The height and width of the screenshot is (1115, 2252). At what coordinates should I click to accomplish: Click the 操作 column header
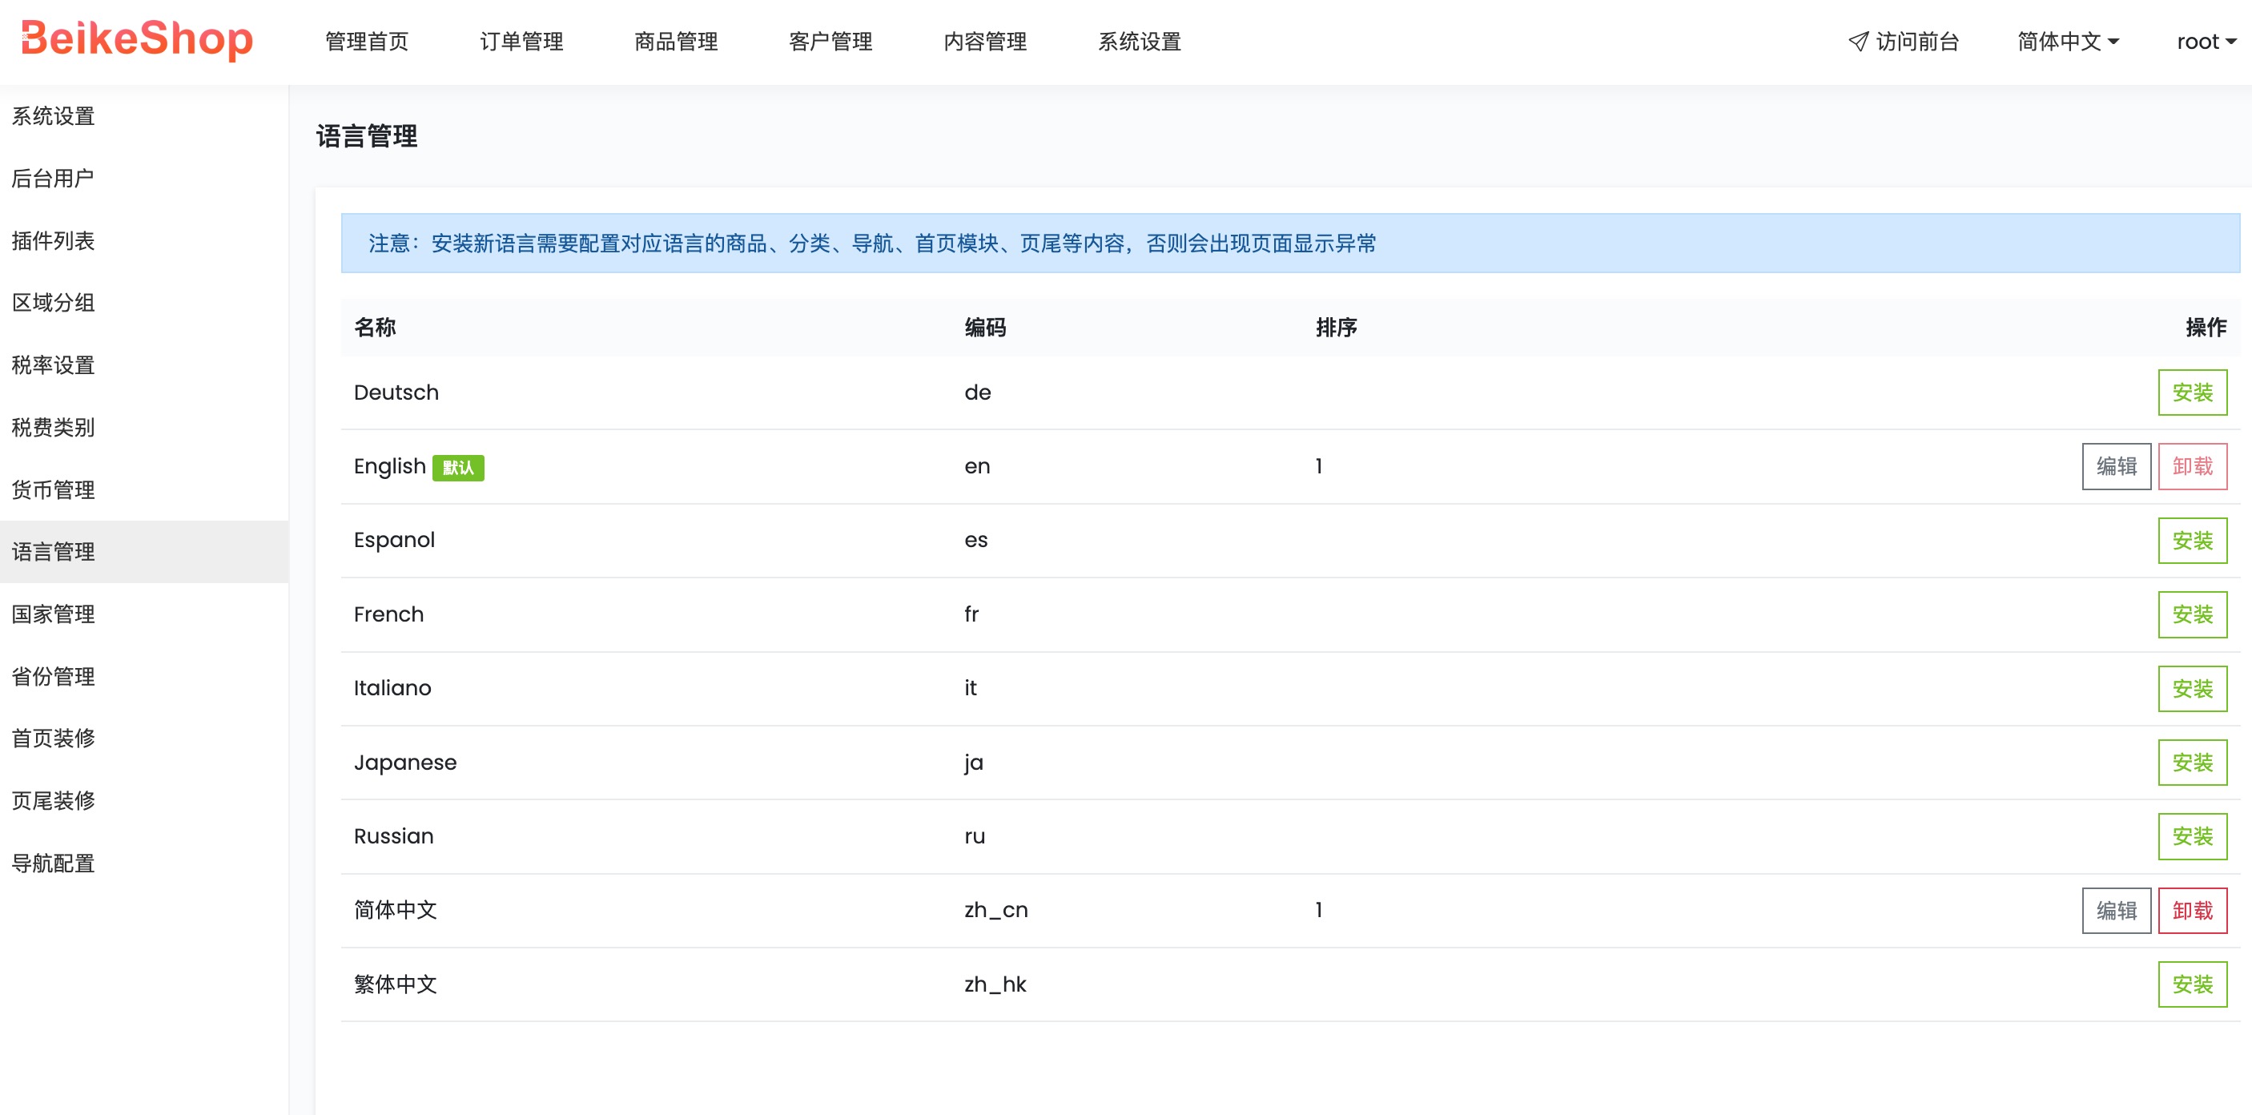point(2206,327)
